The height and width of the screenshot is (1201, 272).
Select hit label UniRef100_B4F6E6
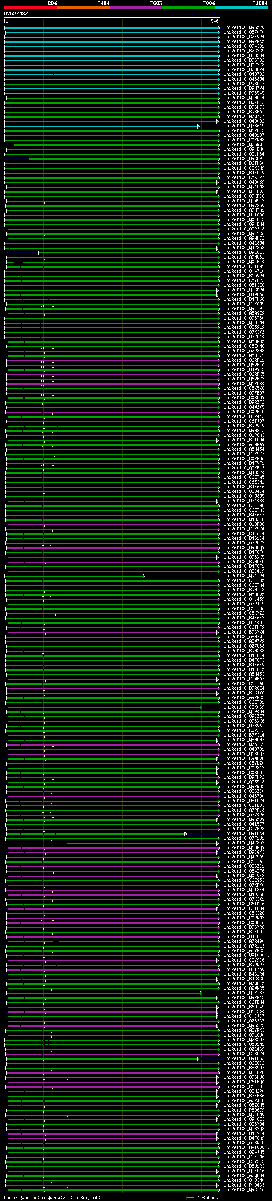[x=244, y=487]
